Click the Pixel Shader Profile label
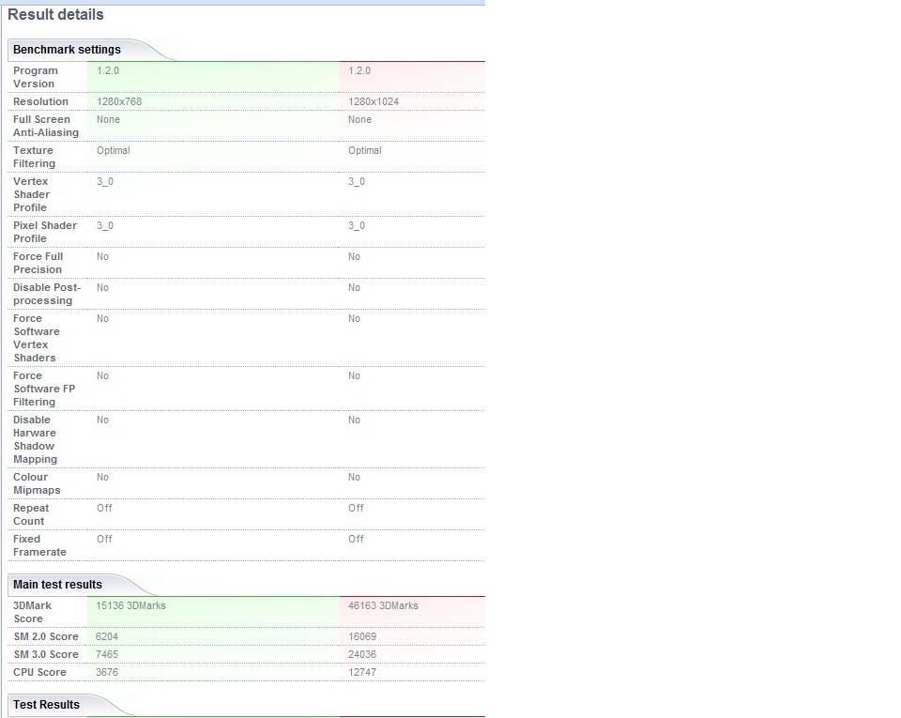This screenshot has height=718, width=901. click(45, 232)
